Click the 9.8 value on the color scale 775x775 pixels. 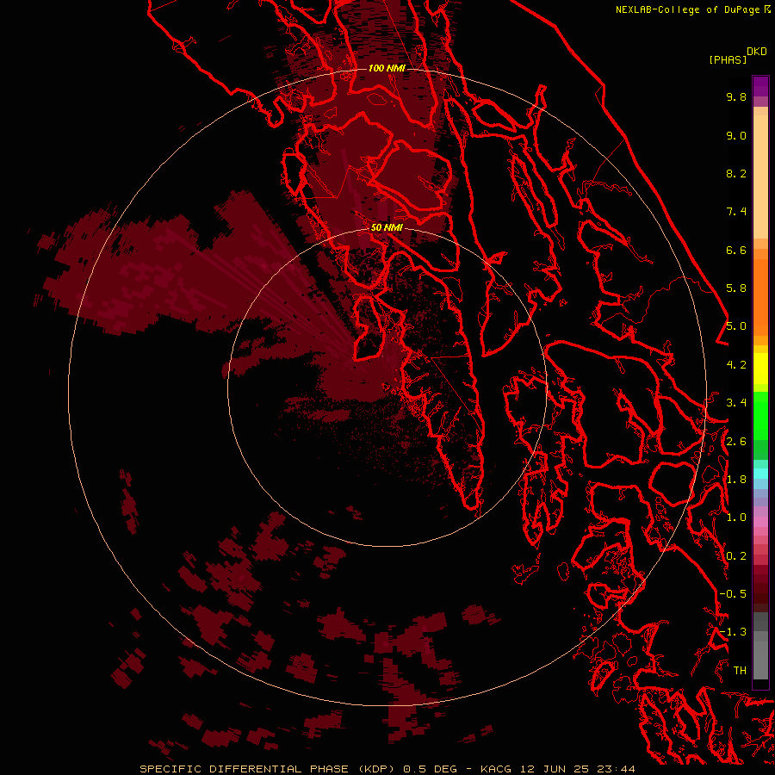[x=736, y=96]
